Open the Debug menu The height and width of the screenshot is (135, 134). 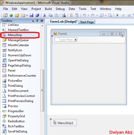60,9
